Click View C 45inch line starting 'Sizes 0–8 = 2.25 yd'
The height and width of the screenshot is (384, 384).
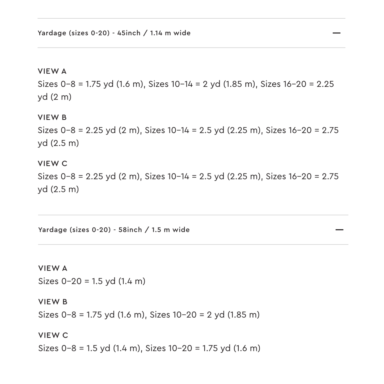(x=188, y=176)
